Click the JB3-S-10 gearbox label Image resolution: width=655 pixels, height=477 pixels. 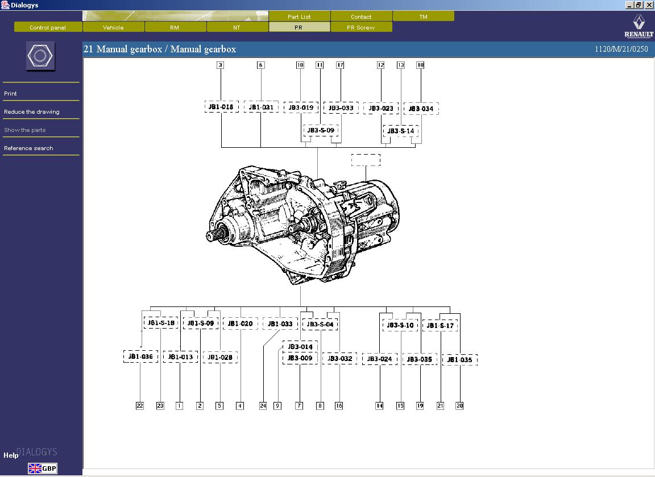point(400,325)
